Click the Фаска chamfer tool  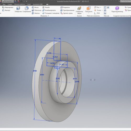35,7
